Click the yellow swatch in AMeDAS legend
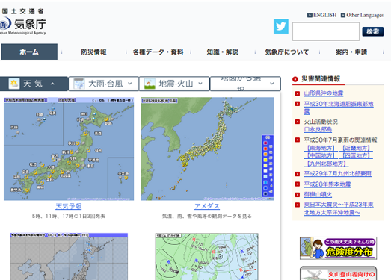Viewport: 391px width, 280px height. [265, 160]
